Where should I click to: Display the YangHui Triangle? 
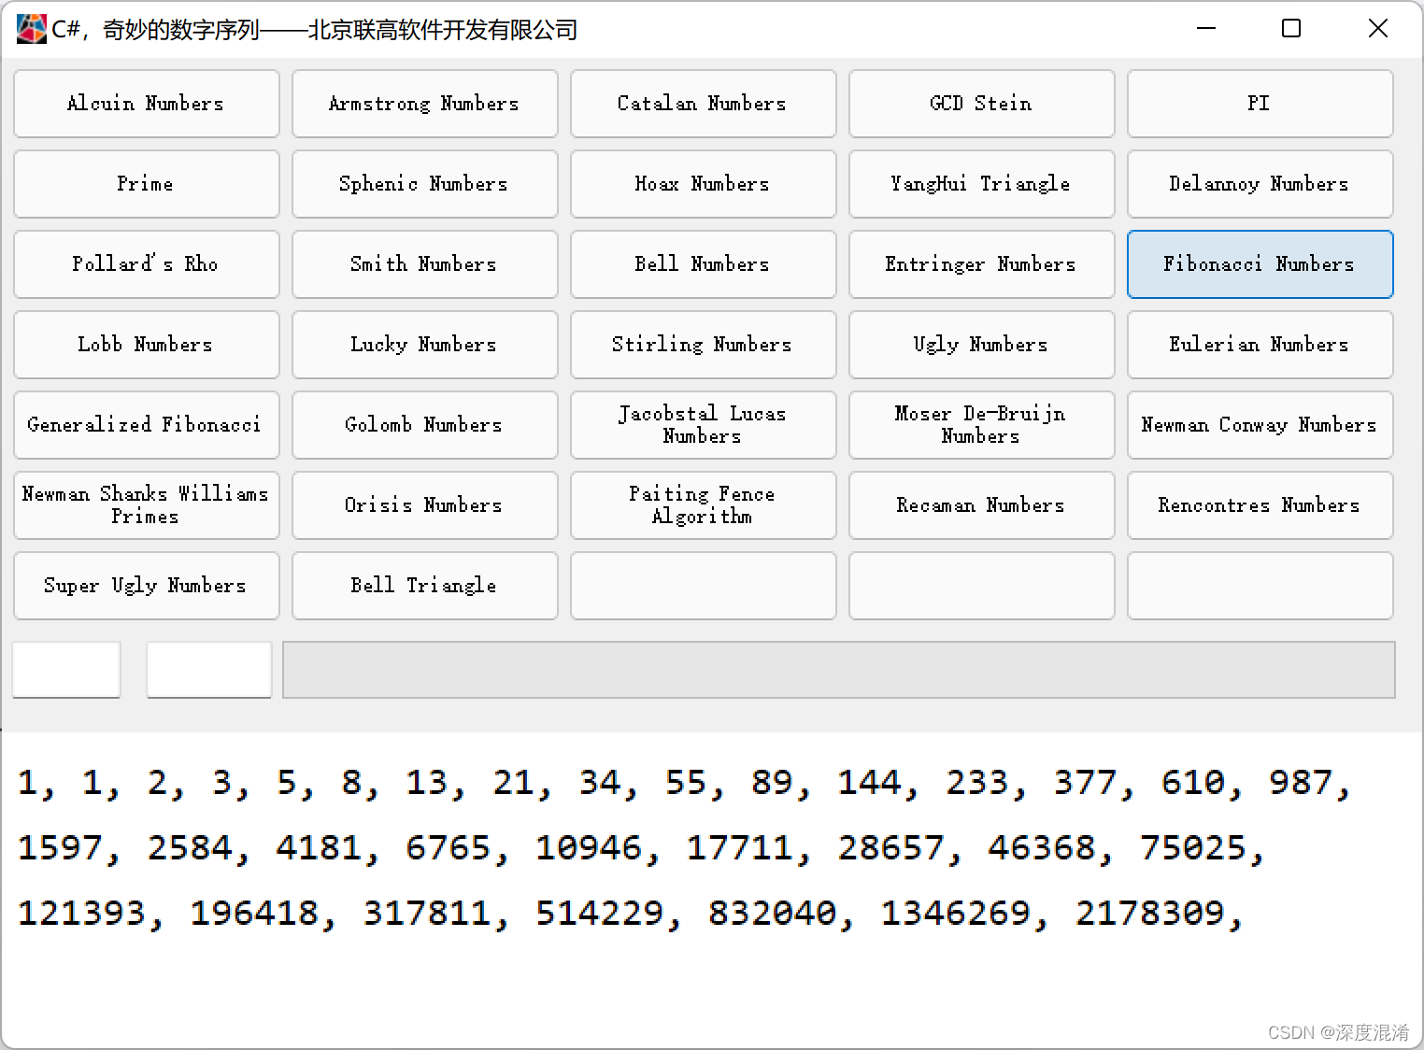981,184
